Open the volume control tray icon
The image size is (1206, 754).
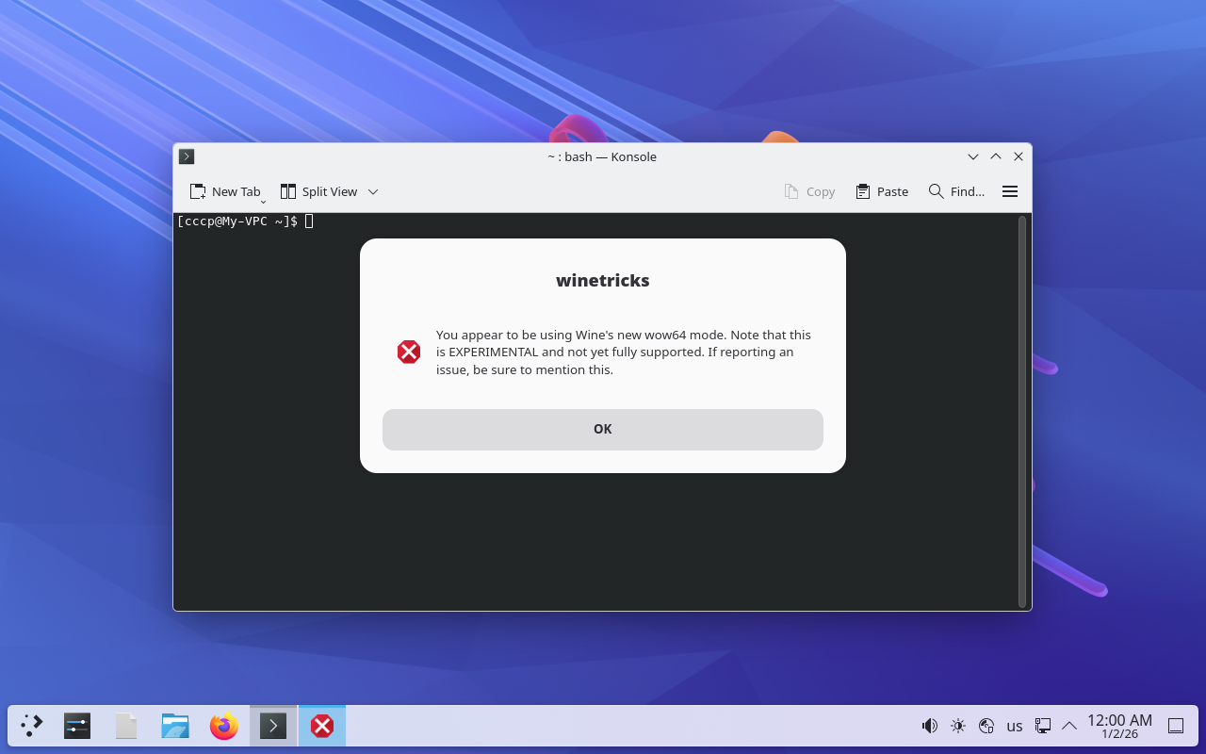coord(930,726)
